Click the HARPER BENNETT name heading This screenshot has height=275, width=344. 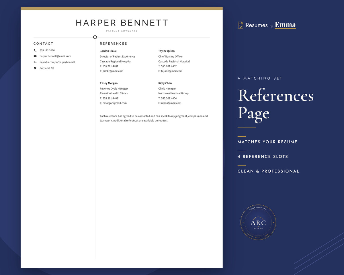(122, 23)
